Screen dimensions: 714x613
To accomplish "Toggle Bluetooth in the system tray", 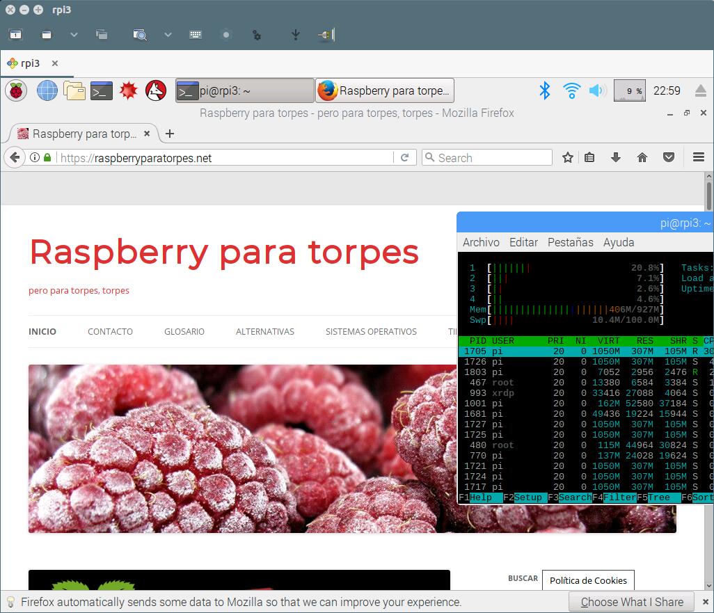I will pos(545,90).
